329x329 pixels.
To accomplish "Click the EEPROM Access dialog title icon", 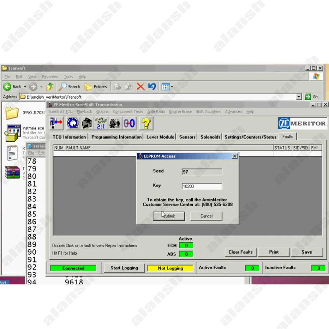I will 141,156.
